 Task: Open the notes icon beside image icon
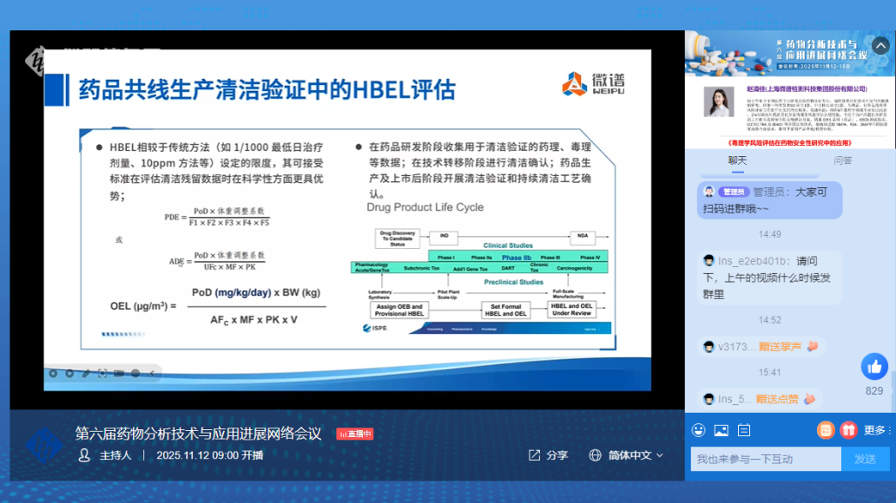[x=743, y=430]
